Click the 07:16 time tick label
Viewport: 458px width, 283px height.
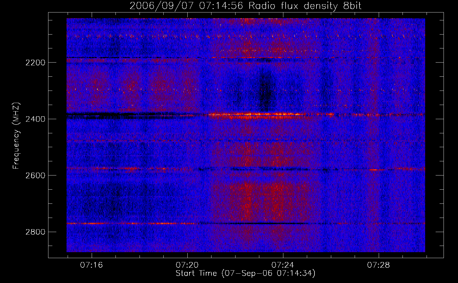point(91,265)
